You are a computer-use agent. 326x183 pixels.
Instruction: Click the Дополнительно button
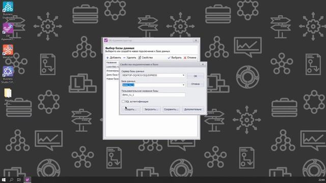tap(193, 109)
